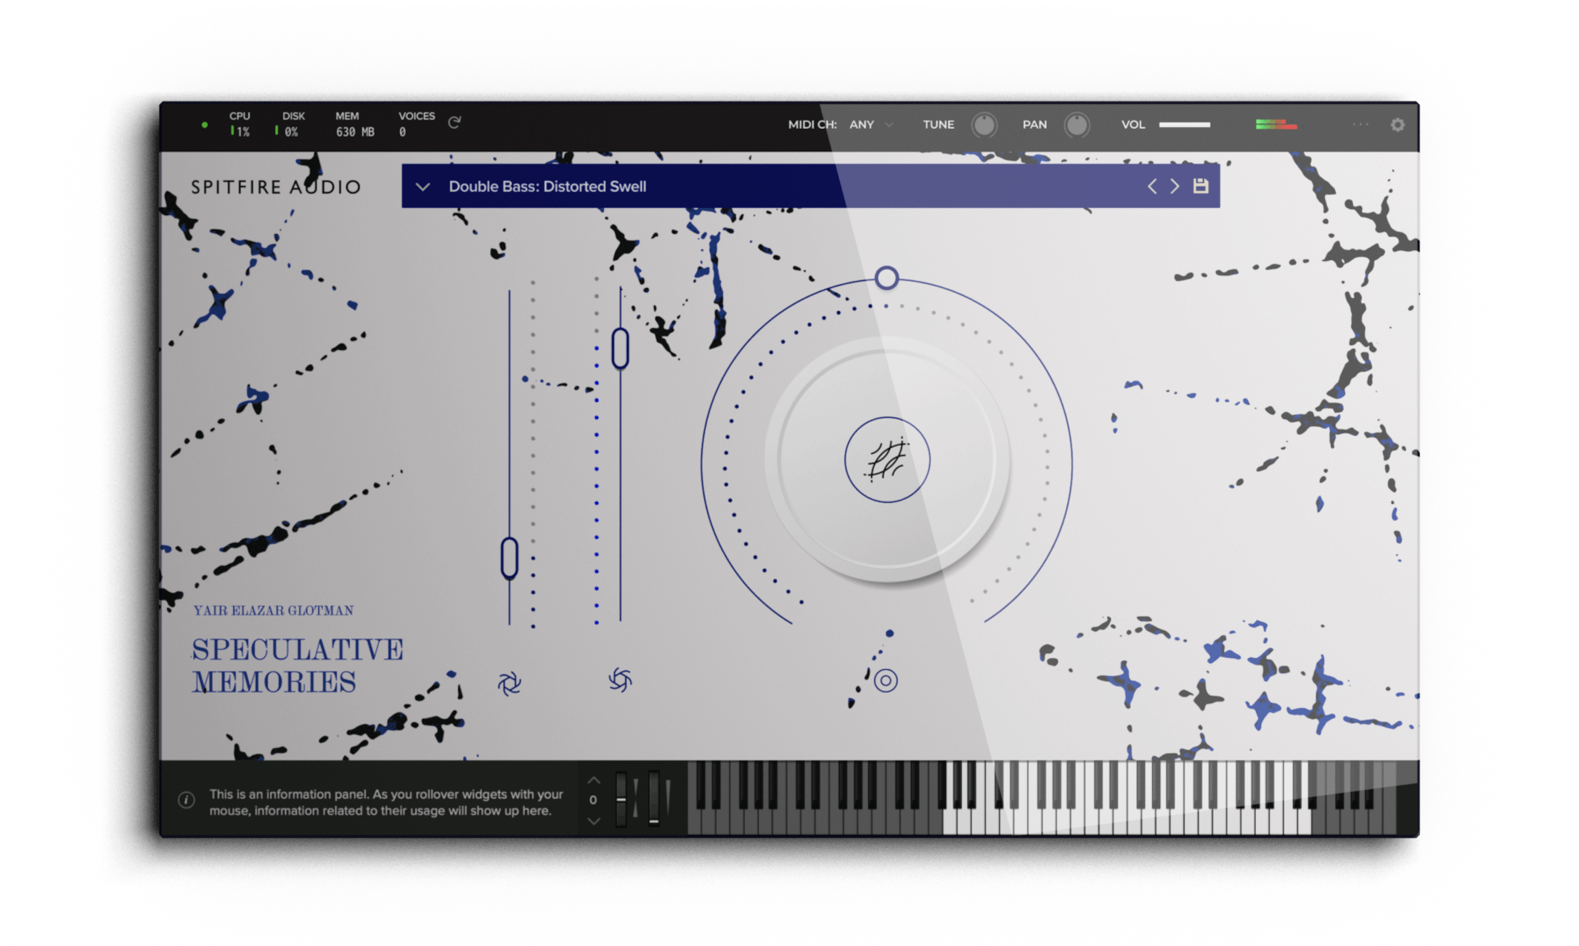The height and width of the screenshot is (946, 1579).
Task: Click the TUNE knob
Action: pyautogui.click(x=984, y=124)
